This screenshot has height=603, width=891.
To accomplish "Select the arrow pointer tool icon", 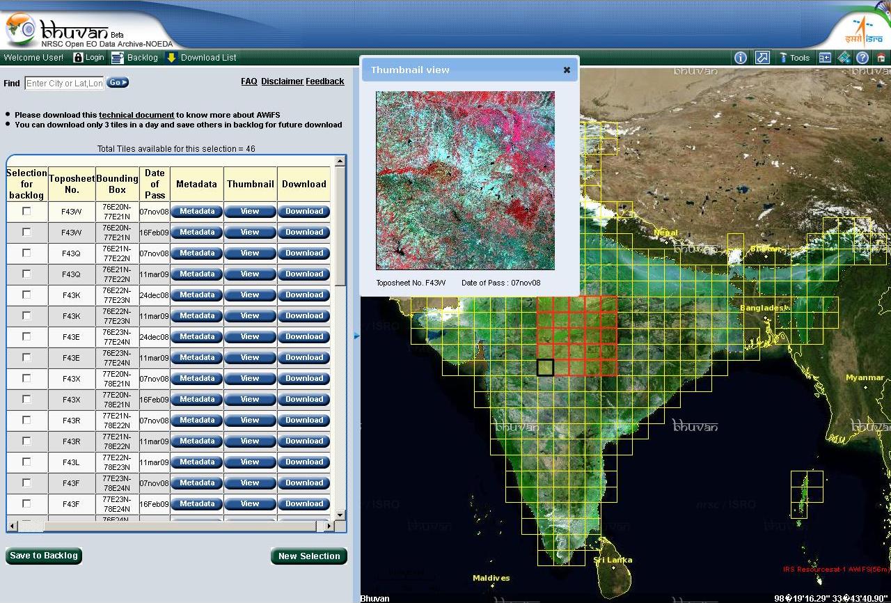I will [762, 58].
